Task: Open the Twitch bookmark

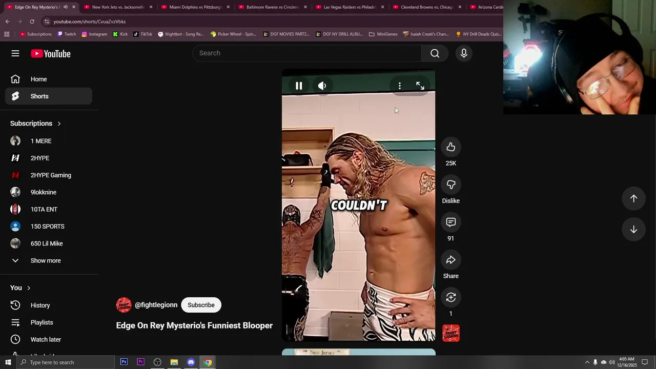Action: click(67, 34)
